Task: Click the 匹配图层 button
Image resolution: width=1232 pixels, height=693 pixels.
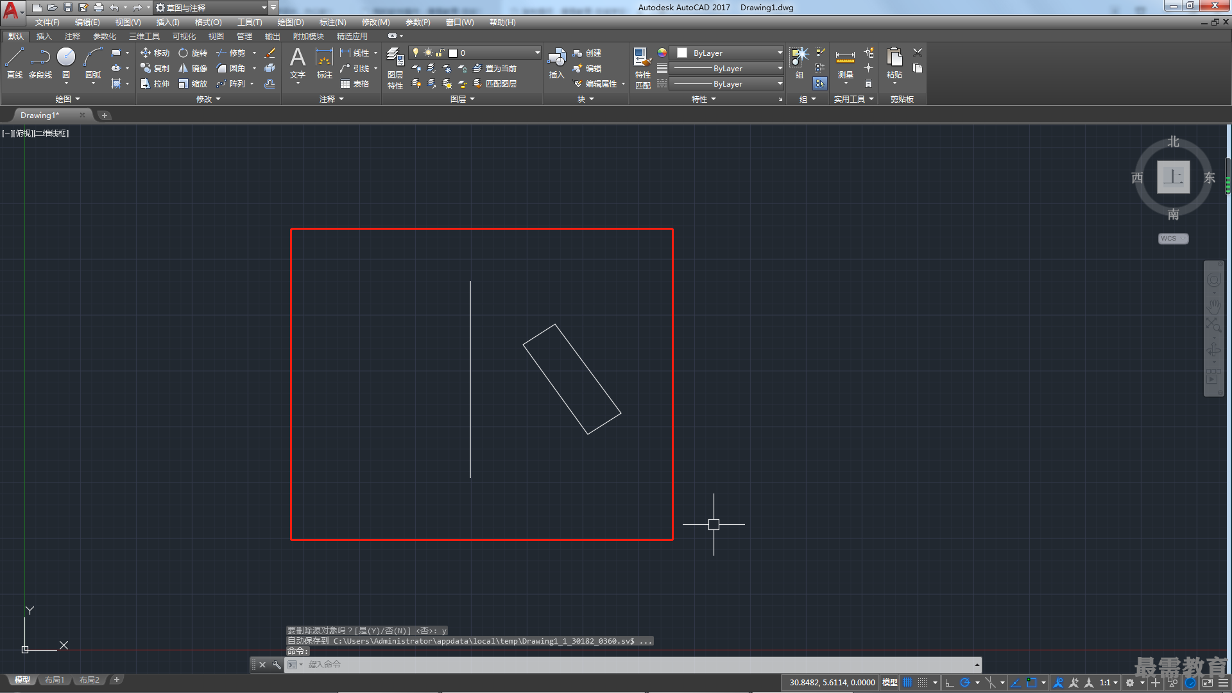Action: (x=494, y=84)
